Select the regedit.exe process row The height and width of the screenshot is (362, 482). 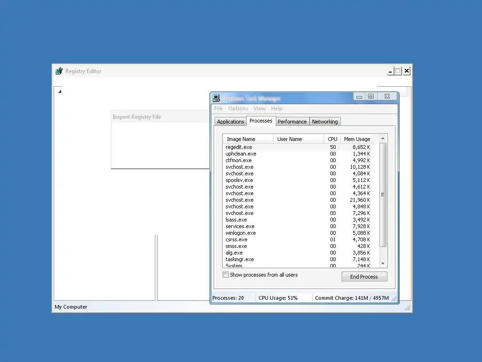tap(298, 147)
